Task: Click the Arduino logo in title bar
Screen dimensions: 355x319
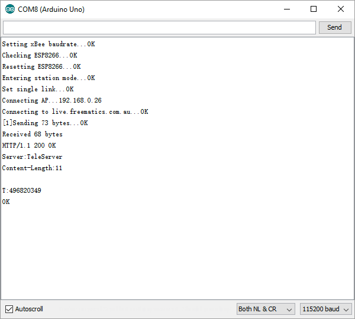Action: point(9,9)
